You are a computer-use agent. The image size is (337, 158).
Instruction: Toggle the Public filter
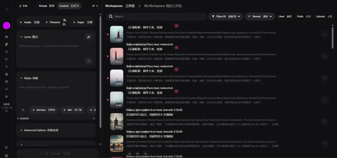(304, 16)
